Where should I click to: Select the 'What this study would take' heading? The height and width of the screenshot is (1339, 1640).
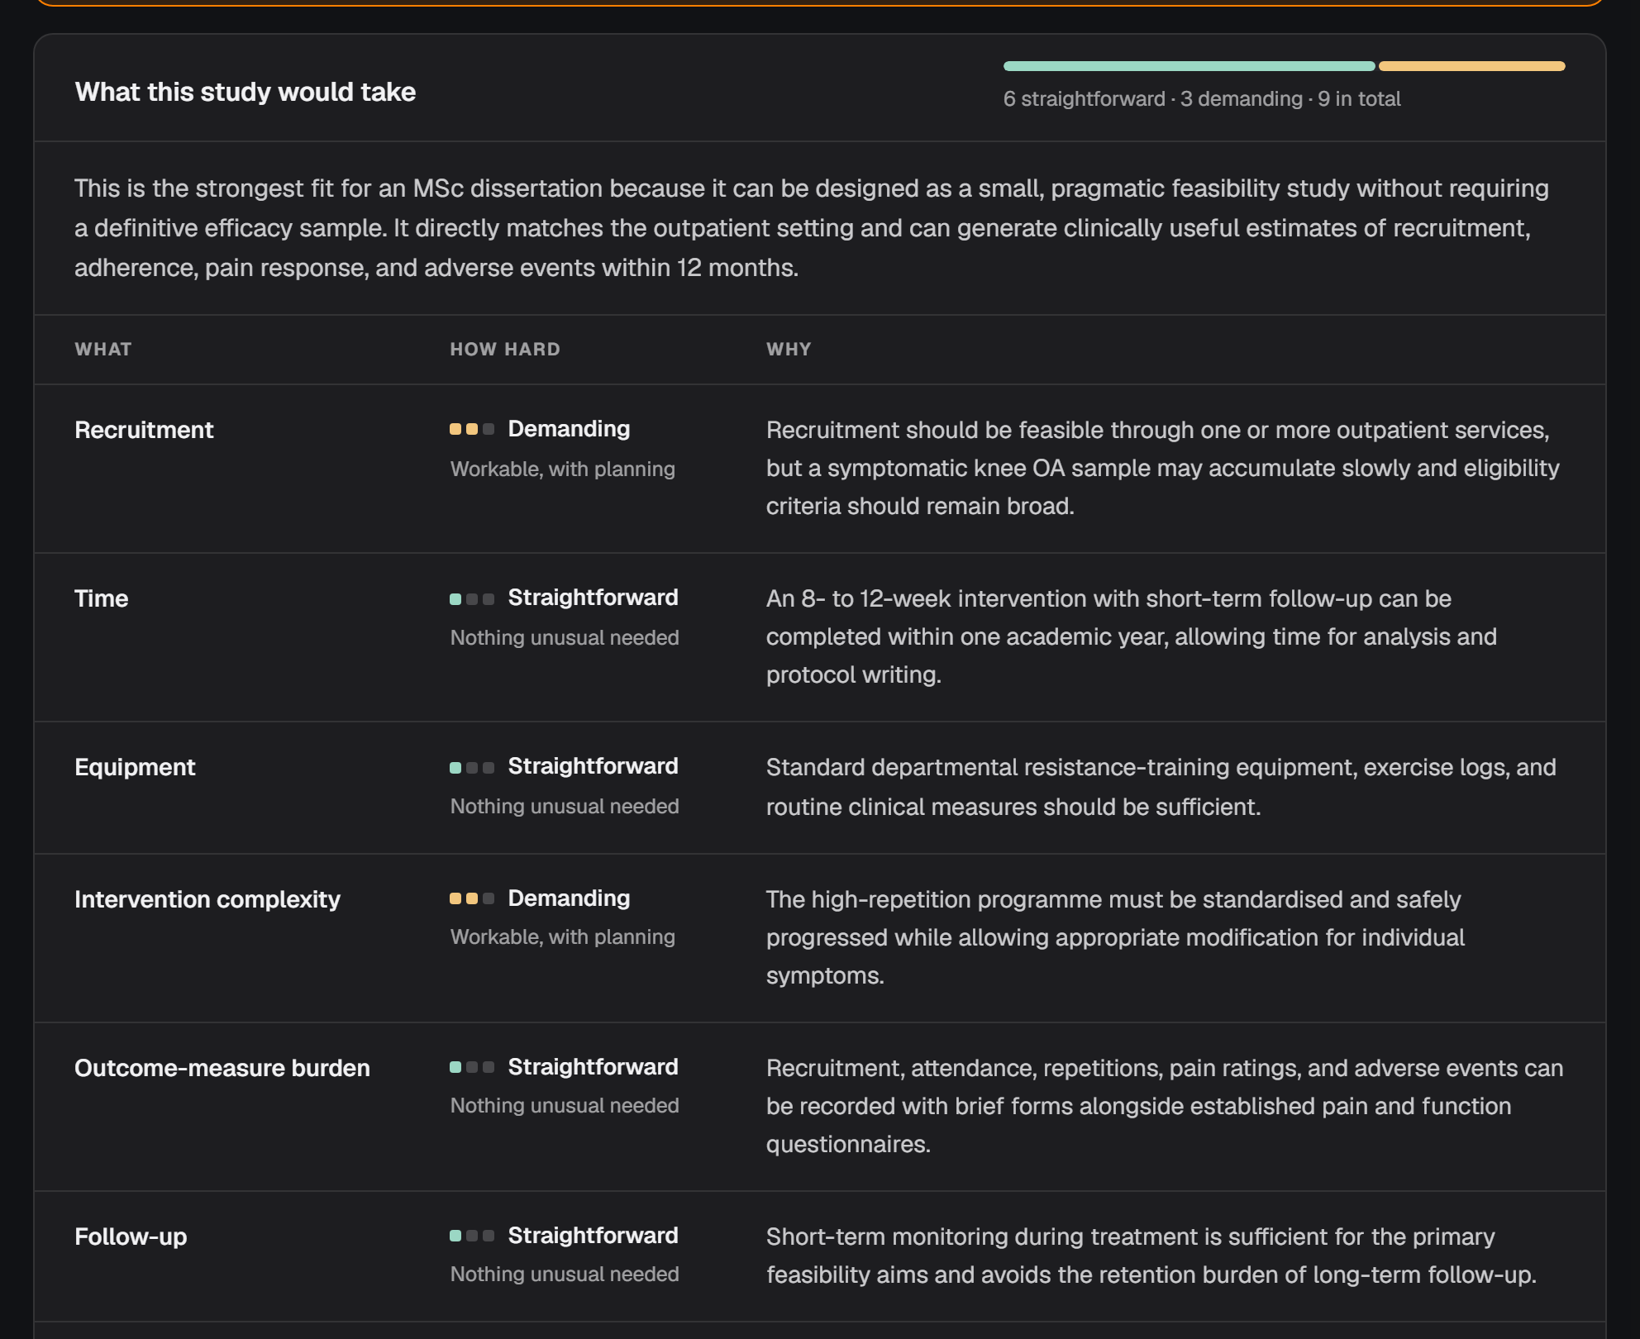(x=246, y=92)
